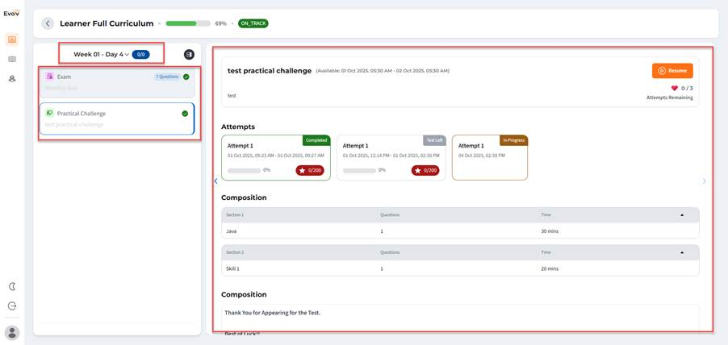Open the highlighted orange sidebar icon
This screenshot has height=345, width=728.
[x=12, y=39]
